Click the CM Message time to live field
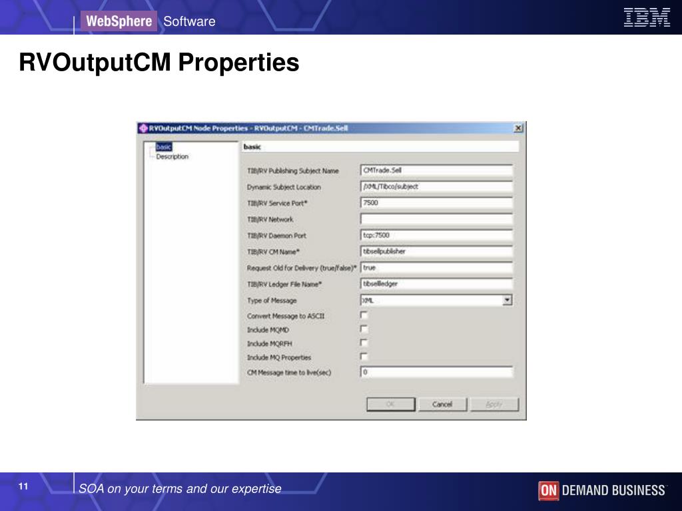 click(437, 372)
